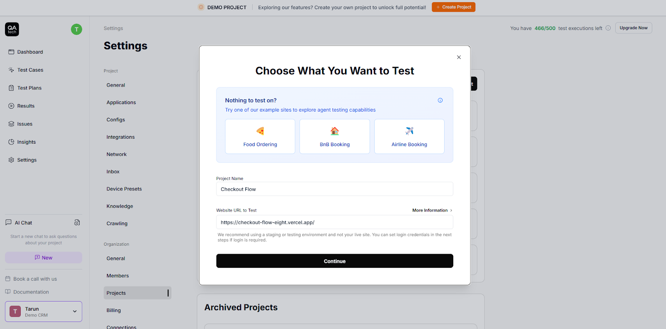Open Test Cases in the sidebar
666x329 pixels.
[30, 70]
